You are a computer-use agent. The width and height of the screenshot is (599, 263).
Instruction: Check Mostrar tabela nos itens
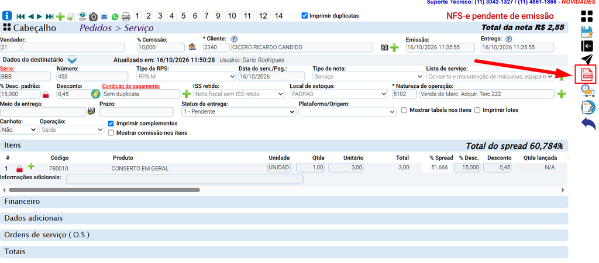coord(404,110)
